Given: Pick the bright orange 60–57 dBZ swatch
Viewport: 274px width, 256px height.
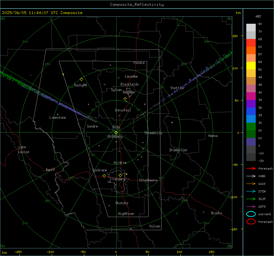Looking at the screenshot, I should 251,51.
